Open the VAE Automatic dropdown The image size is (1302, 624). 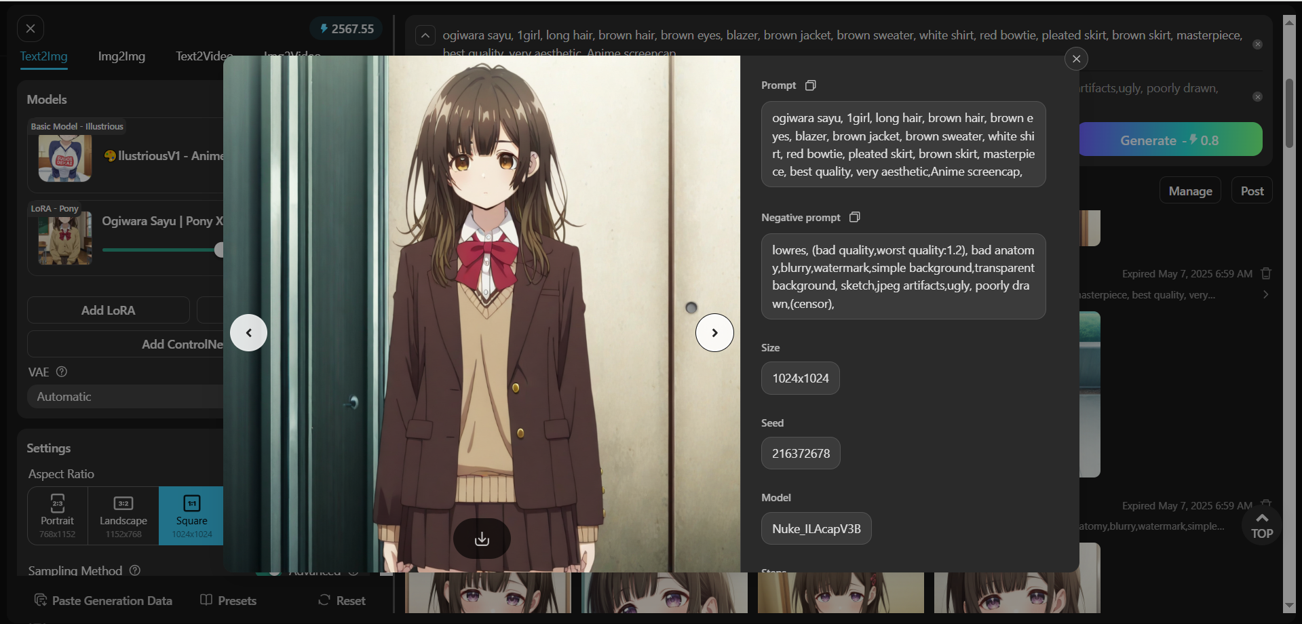(126, 397)
